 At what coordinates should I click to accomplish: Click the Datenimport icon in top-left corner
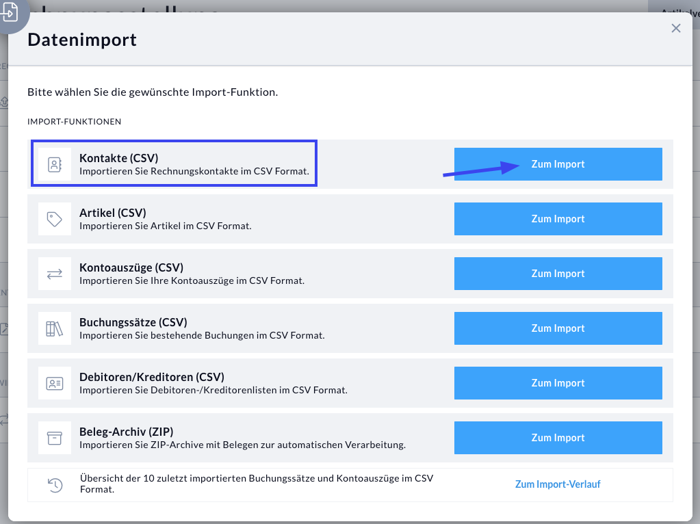(11, 14)
